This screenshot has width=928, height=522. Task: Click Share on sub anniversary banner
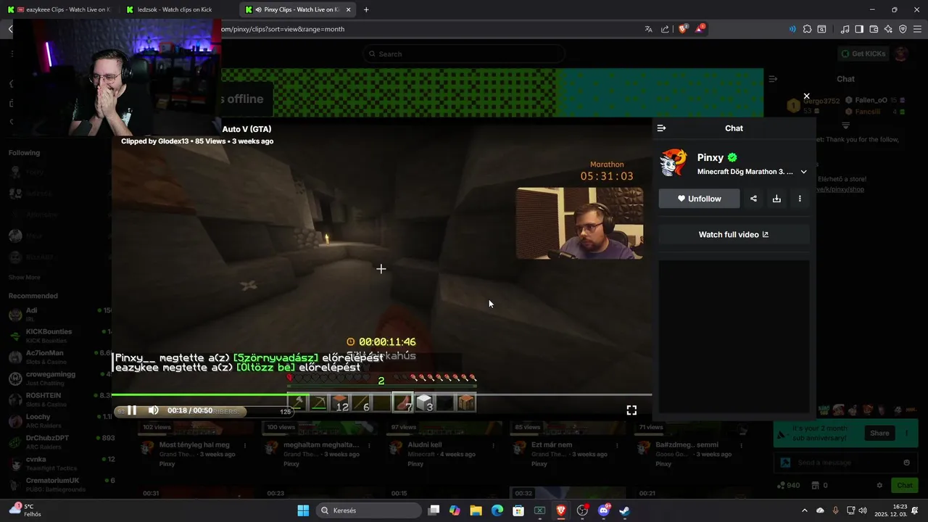[879, 434]
